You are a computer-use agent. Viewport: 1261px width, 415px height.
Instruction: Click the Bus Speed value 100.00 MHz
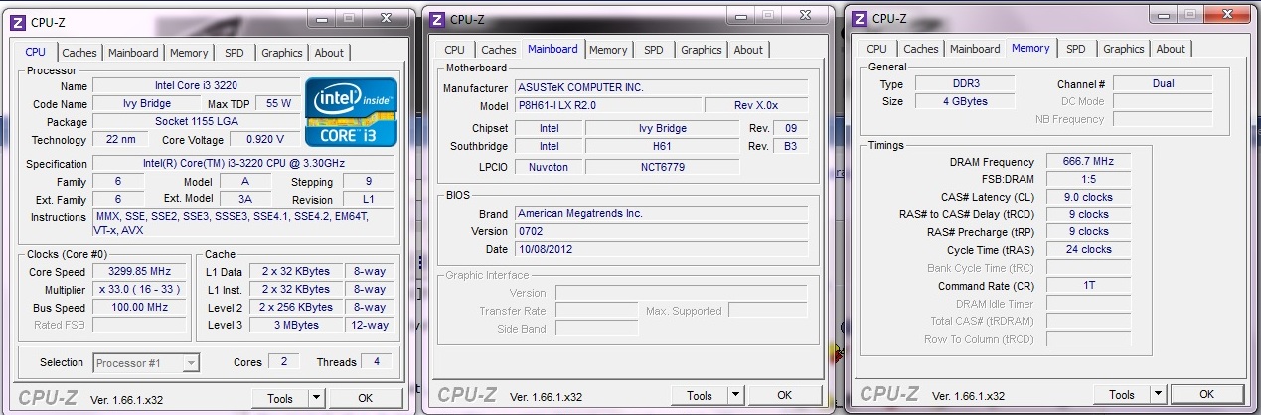[x=141, y=307]
